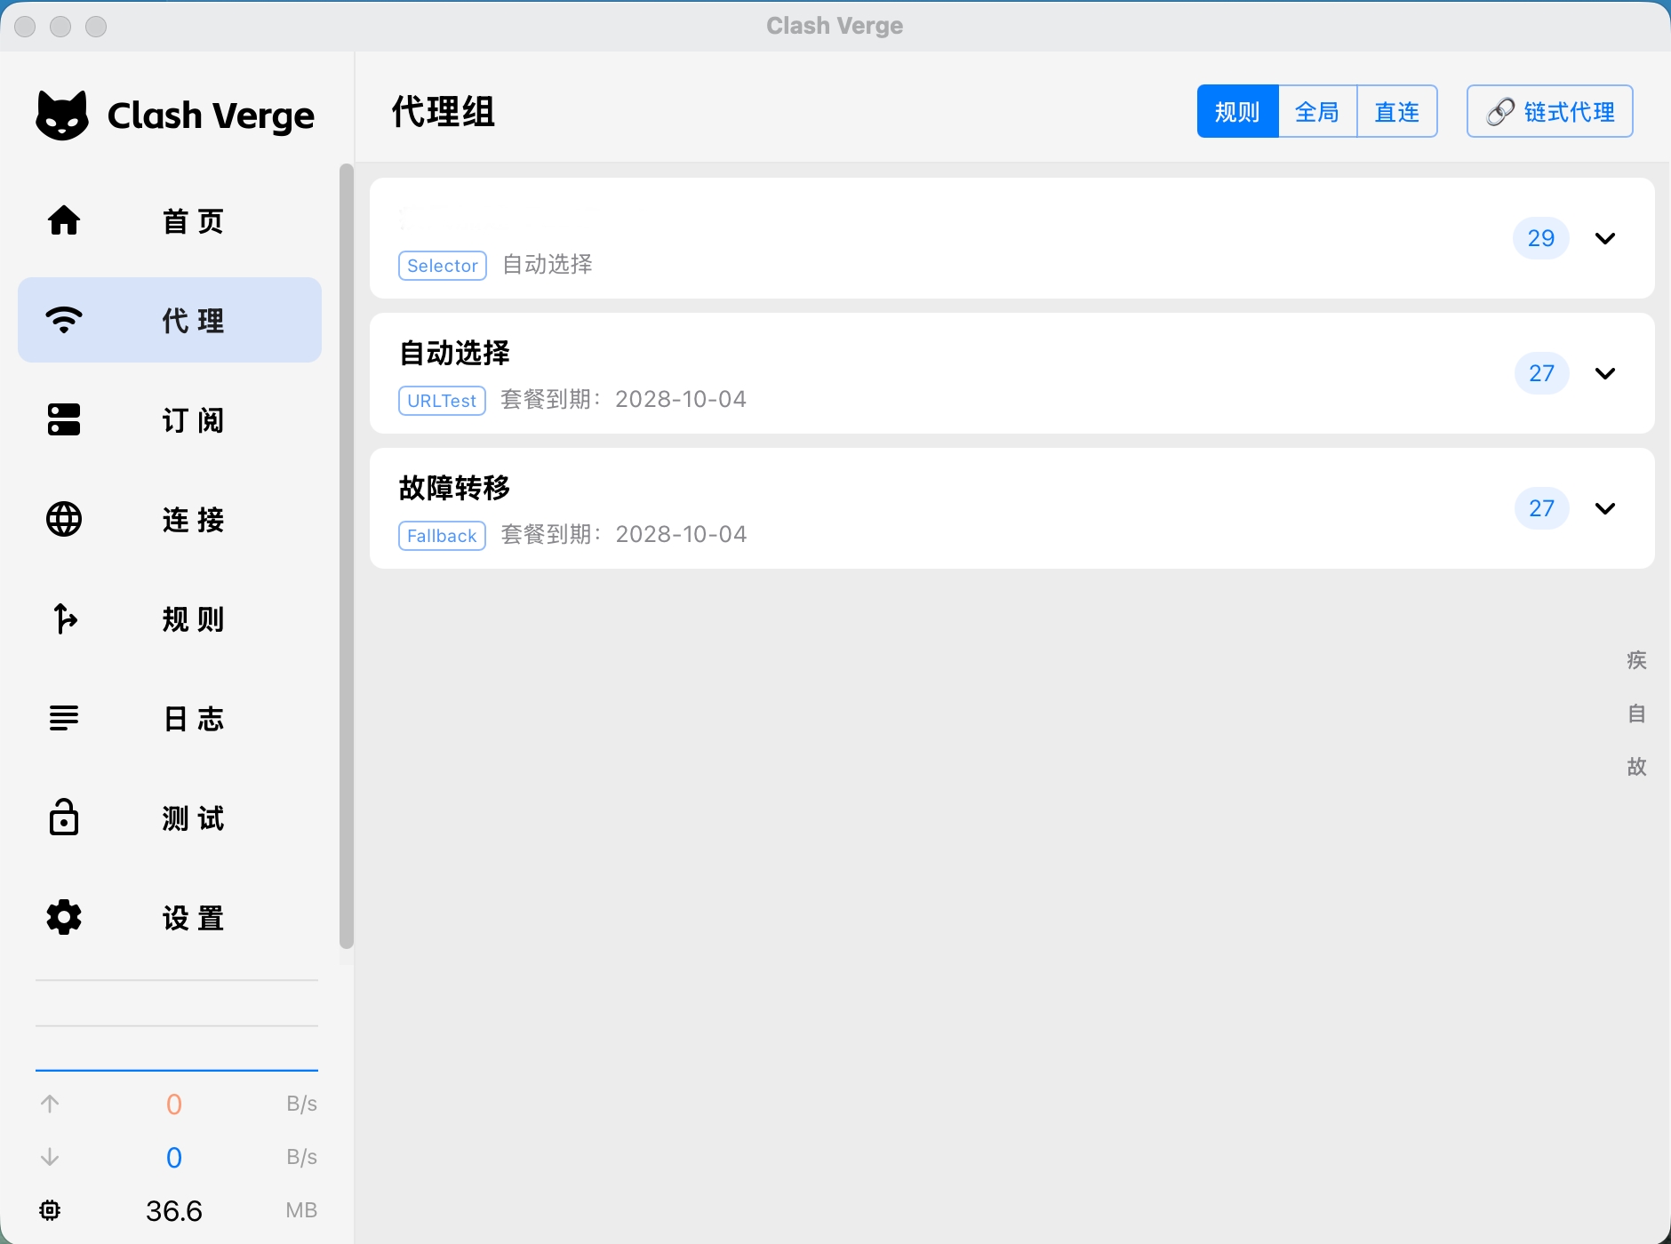This screenshot has width=1671, height=1244.
Task: Open the 订阅 page label
Action: click(194, 420)
